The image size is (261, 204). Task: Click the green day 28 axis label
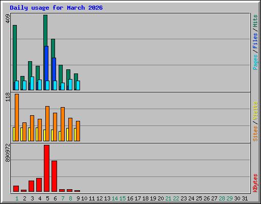pos(222,198)
